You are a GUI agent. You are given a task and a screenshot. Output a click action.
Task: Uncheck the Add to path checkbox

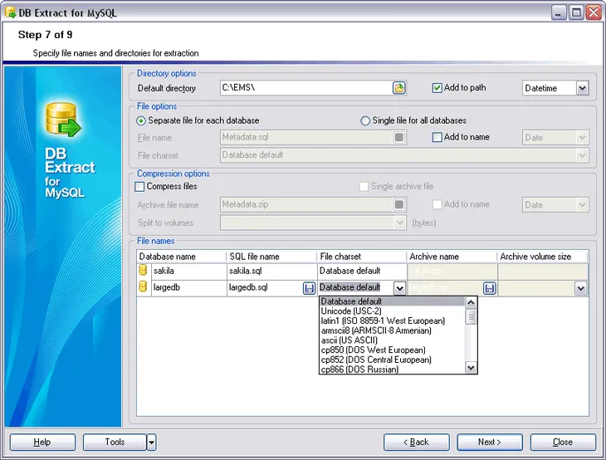pyautogui.click(x=437, y=88)
